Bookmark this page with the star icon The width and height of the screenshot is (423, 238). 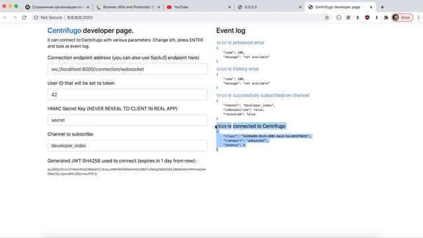327,18
